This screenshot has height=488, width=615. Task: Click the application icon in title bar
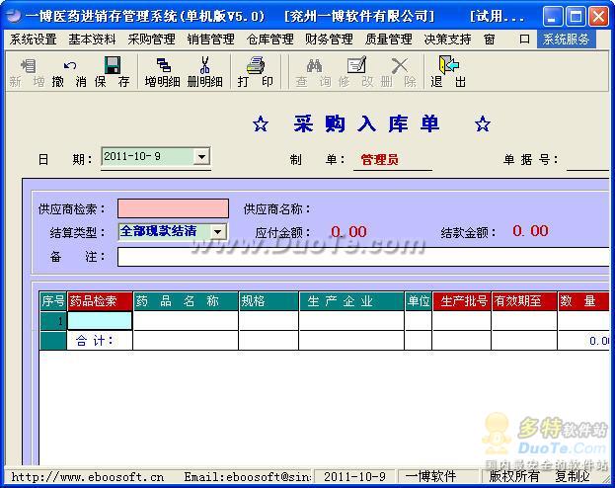(13, 16)
